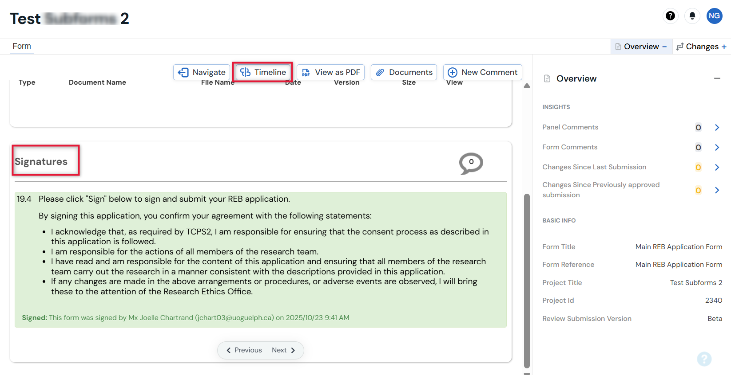
Task: Click the Overview heading document icon
Action: (547, 78)
